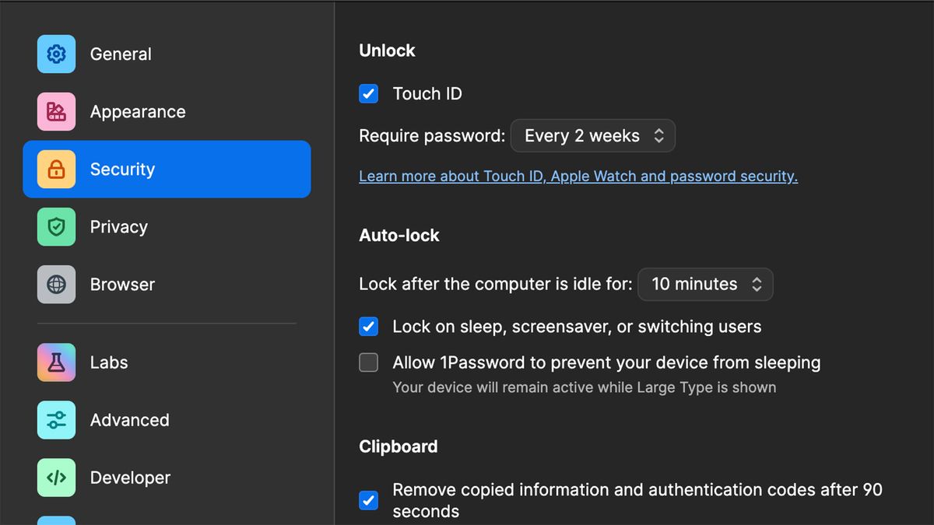
Task: Click the Auto-lock section heading
Action: pos(399,235)
